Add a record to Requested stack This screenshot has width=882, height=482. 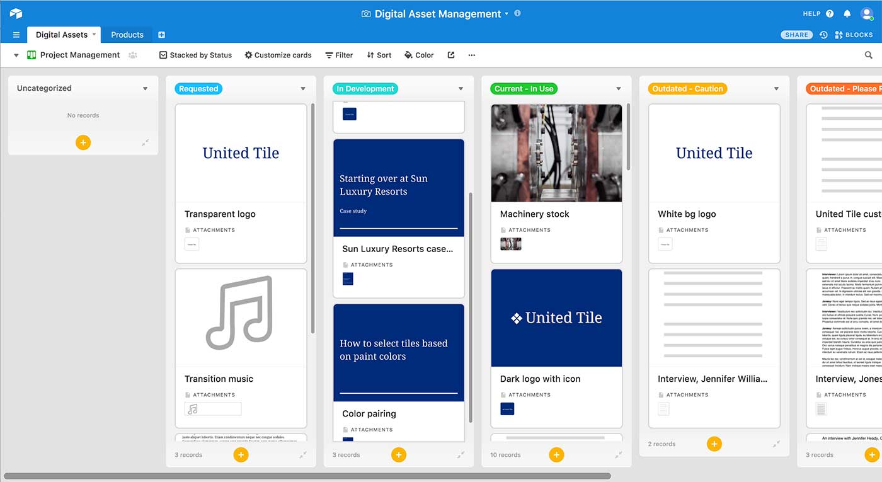point(241,454)
